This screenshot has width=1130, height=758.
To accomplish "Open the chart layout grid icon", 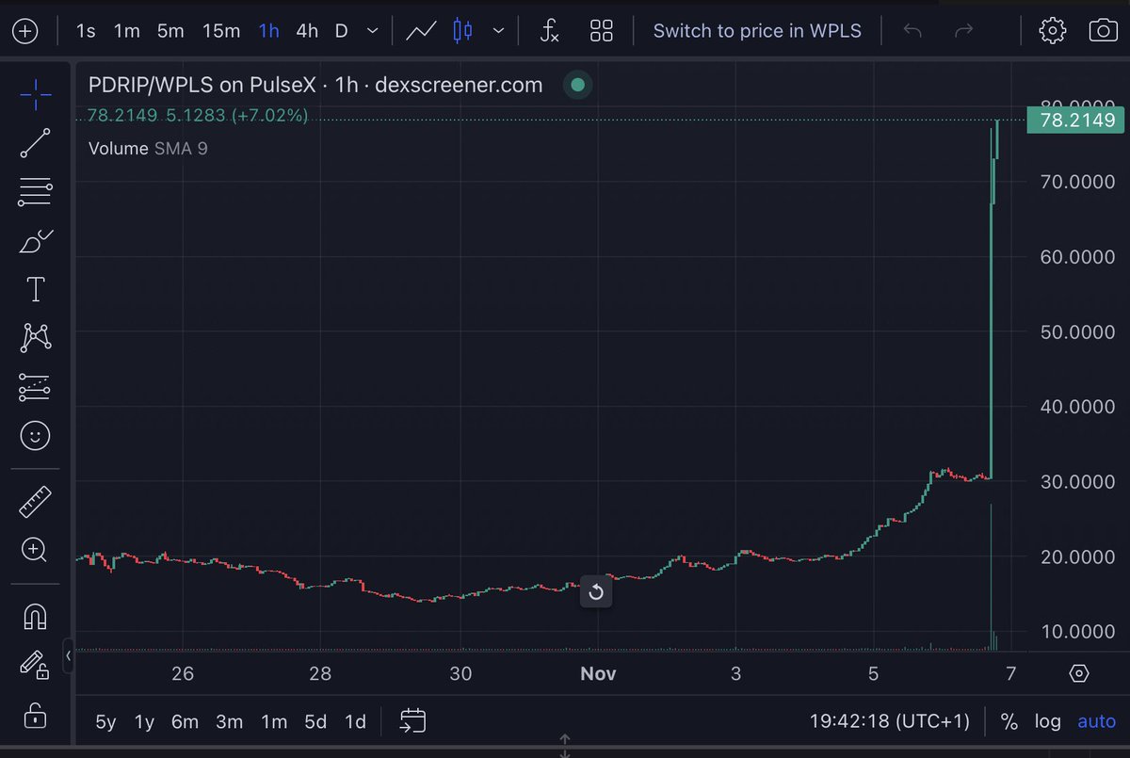I will (602, 31).
